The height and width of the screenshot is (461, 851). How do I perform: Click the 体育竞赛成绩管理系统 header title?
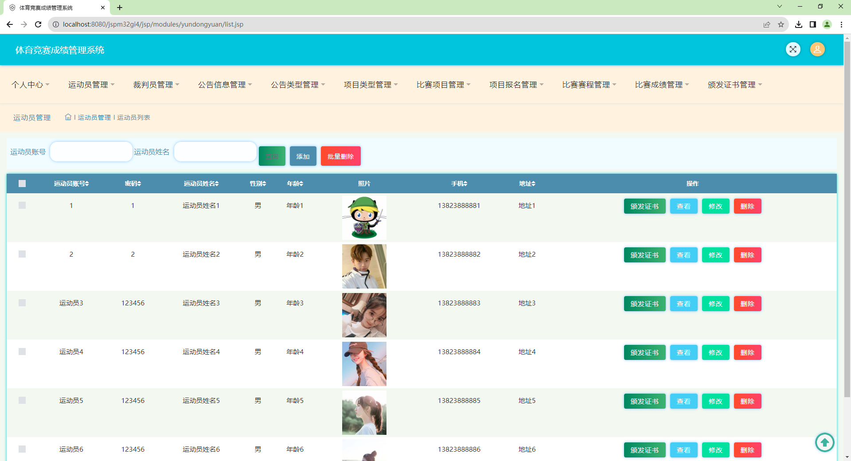(60, 50)
